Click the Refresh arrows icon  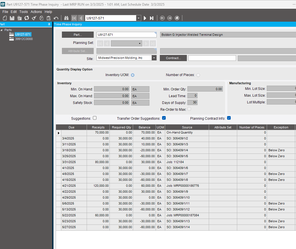click(x=27, y=18)
